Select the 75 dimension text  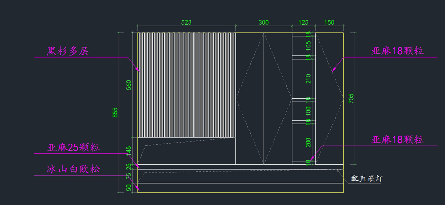(129, 176)
